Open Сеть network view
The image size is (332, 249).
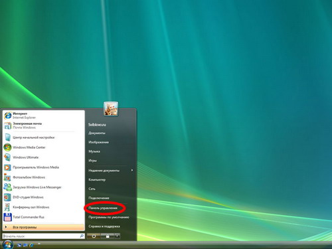coord(92,189)
